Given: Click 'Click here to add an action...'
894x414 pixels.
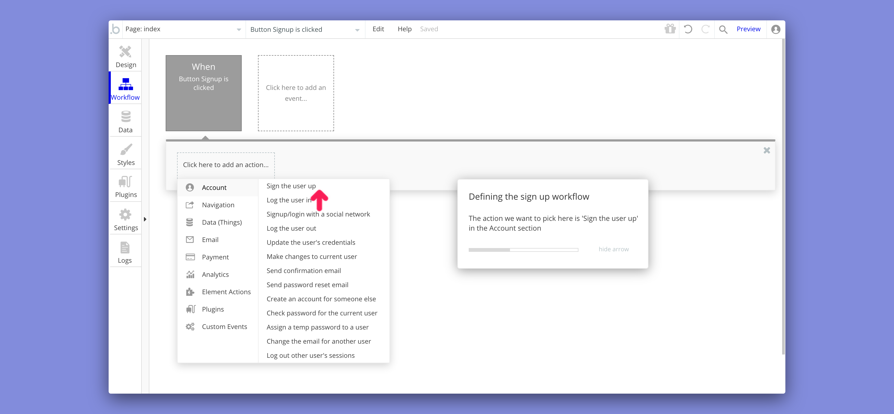Looking at the screenshot, I should 226,165.
